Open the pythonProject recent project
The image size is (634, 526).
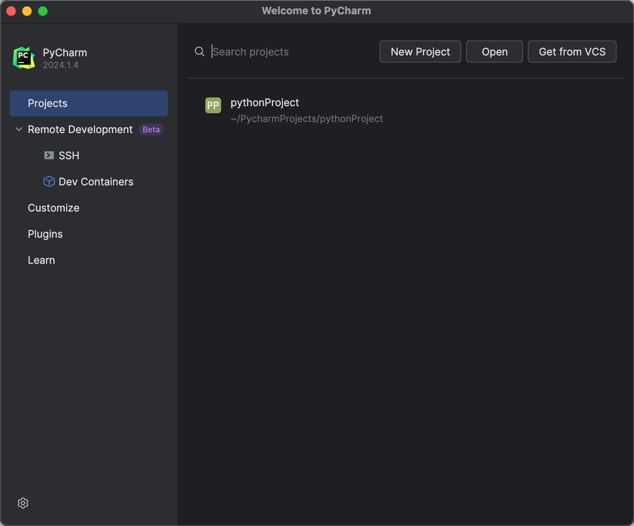coord(265,102)
